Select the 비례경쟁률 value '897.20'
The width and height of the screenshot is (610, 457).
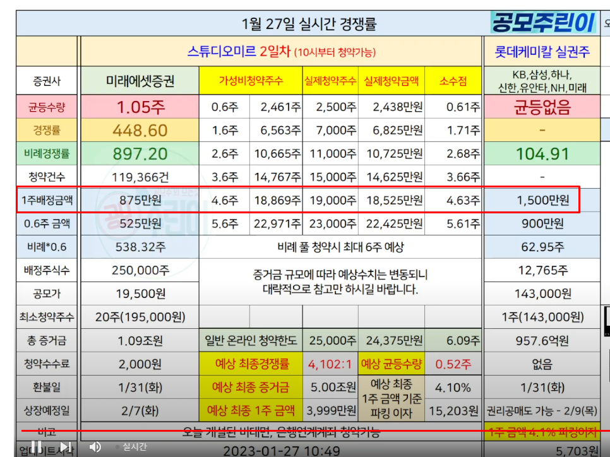pos(140,154)
